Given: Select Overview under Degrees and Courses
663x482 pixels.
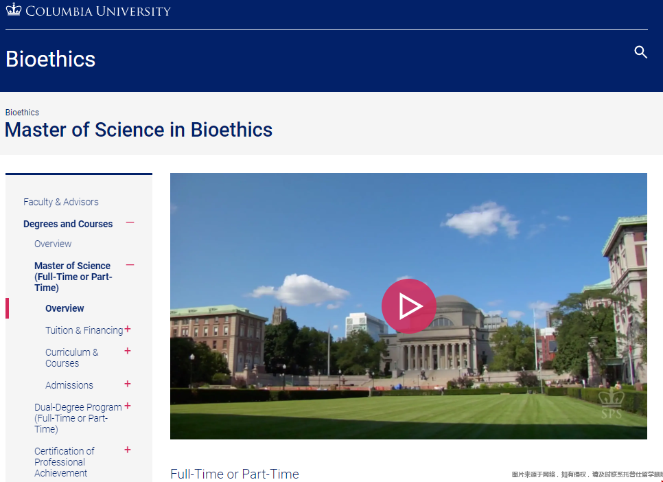Looking at the screenshot, I should point(53,244).
